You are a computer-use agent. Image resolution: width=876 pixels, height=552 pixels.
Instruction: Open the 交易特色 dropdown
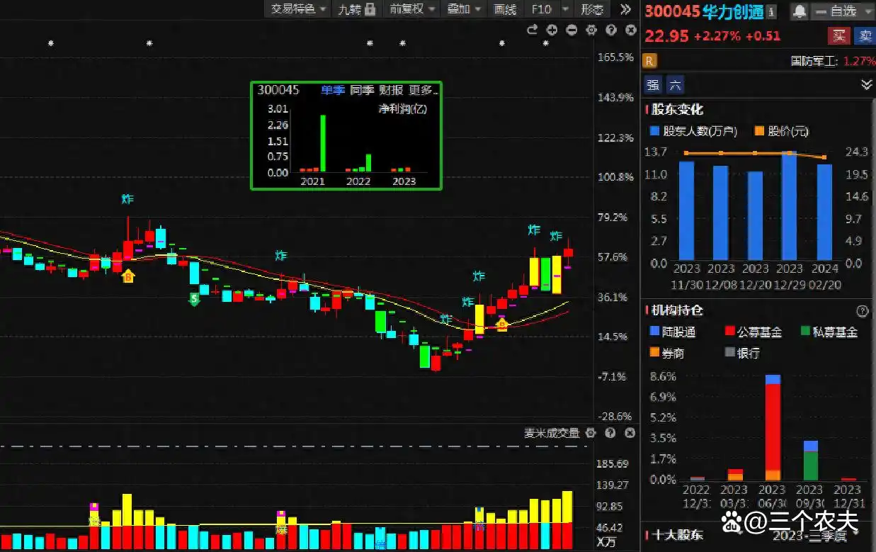click(x=298, y=9)
